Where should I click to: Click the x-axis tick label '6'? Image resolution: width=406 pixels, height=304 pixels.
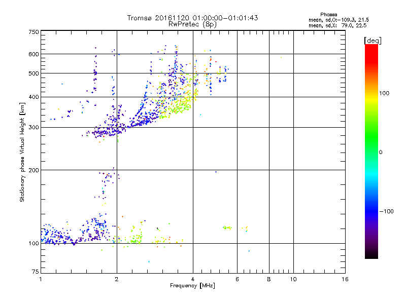(237, 279)
